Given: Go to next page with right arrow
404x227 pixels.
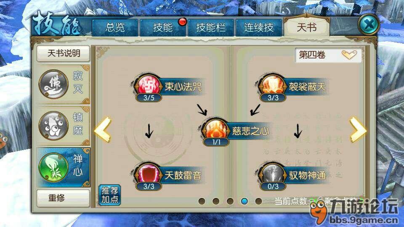Looking at the screenshot, I should coord(358,129).
